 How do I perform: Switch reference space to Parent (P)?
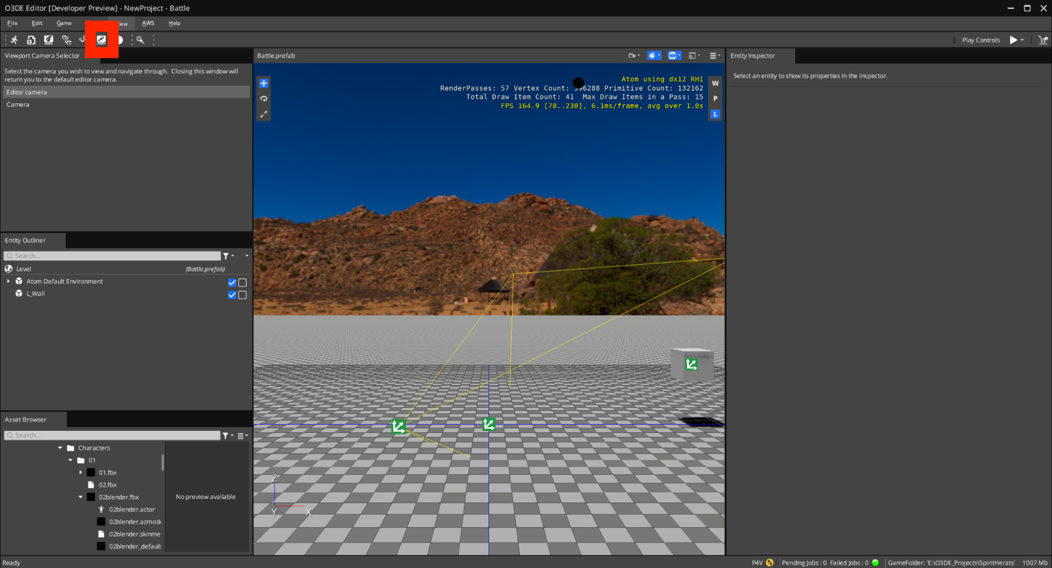point(715,99)
